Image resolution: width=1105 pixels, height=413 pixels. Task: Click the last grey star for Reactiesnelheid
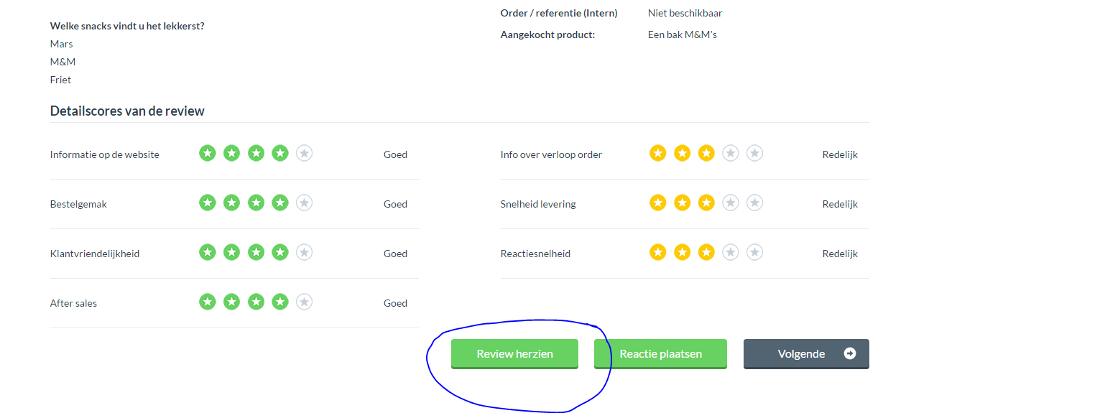click(754, 252)
